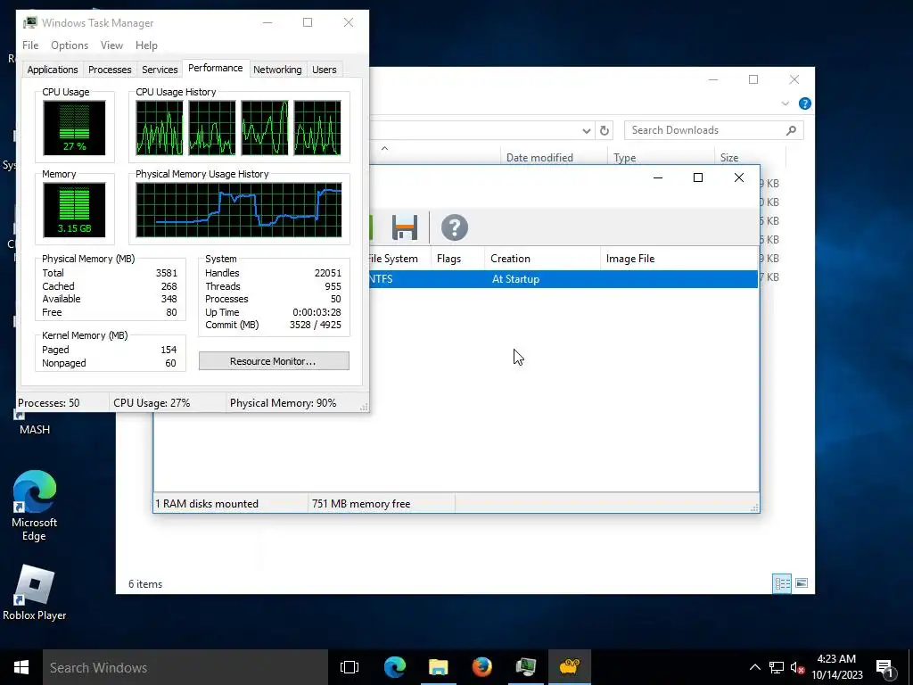
Task: Click the Flags column header
Action: tap(457, 259)
